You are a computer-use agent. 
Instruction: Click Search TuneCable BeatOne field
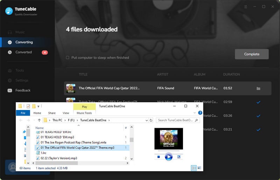click(x=178, y=120)
